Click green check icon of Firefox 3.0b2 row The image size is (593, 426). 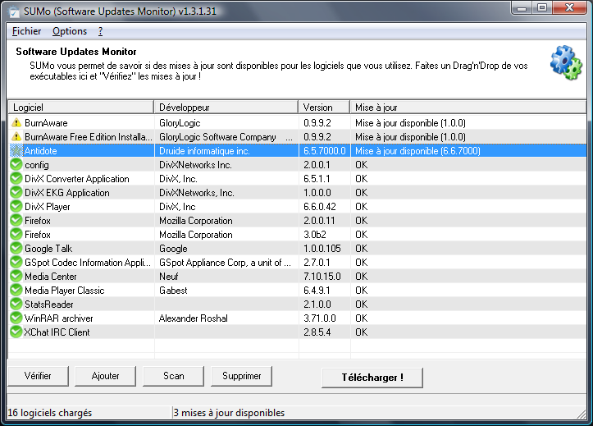[16, 234]
